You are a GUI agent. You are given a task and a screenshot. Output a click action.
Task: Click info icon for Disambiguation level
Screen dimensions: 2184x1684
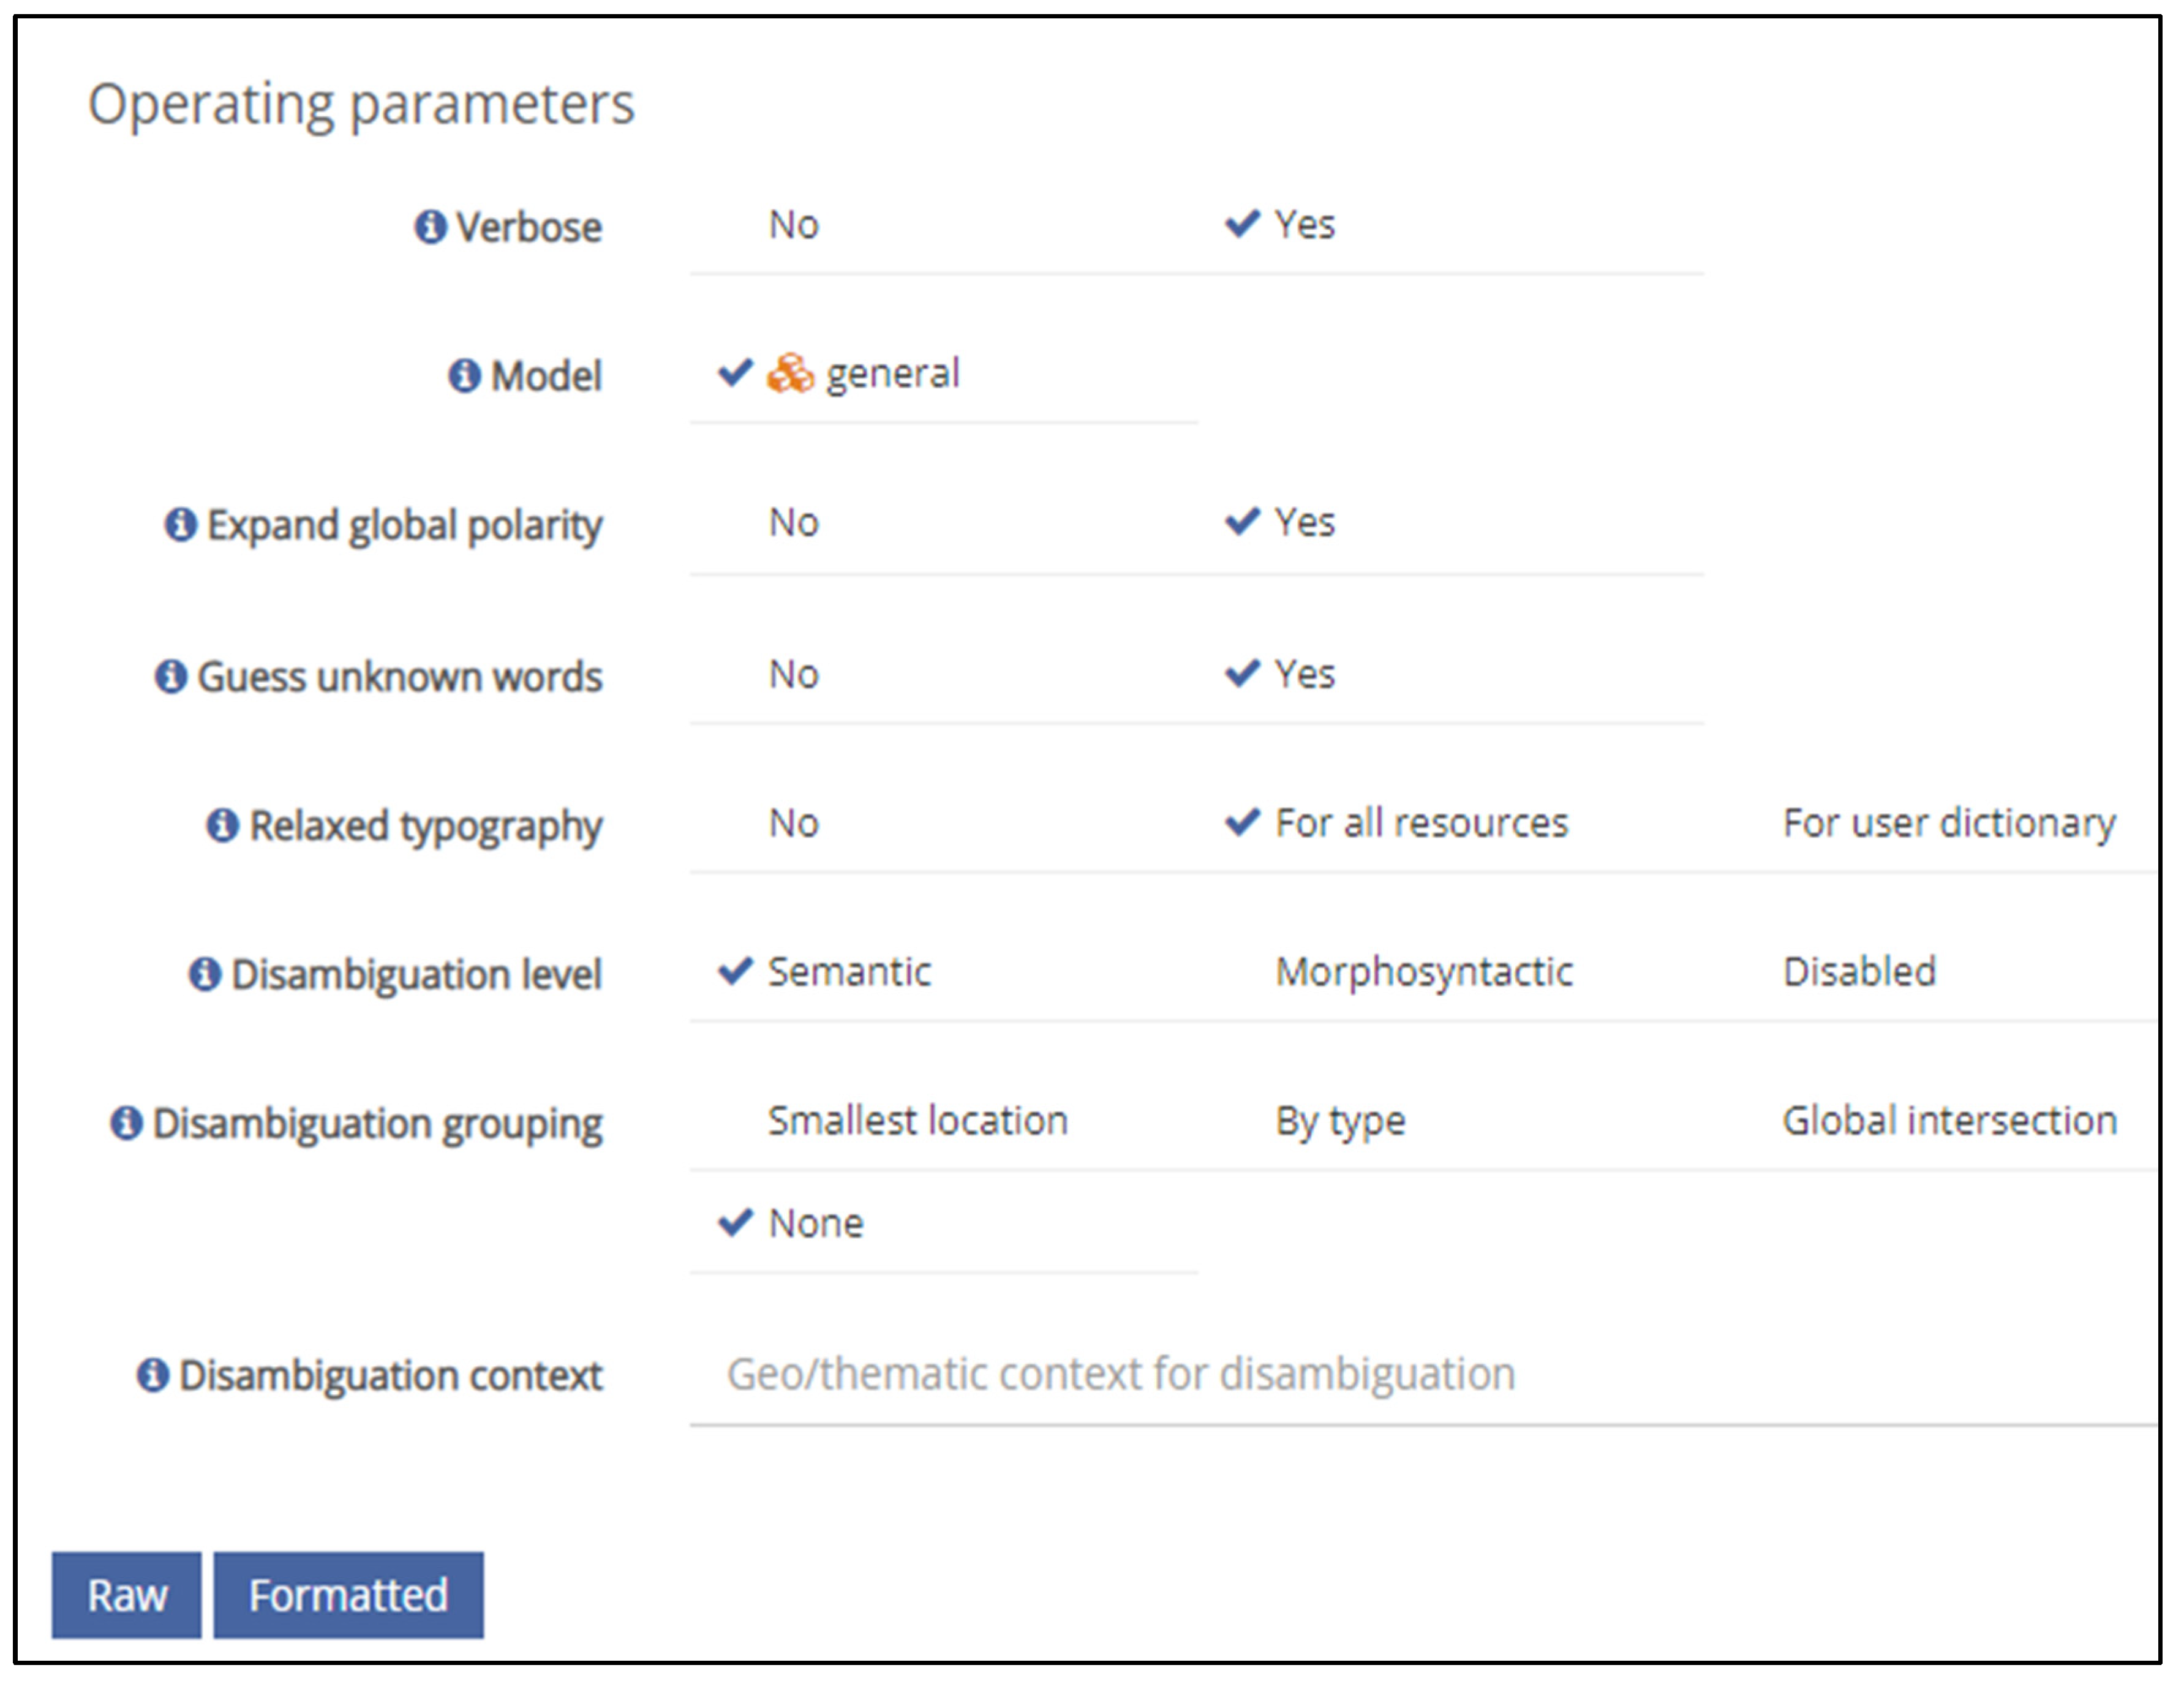(x=205, y=973)
